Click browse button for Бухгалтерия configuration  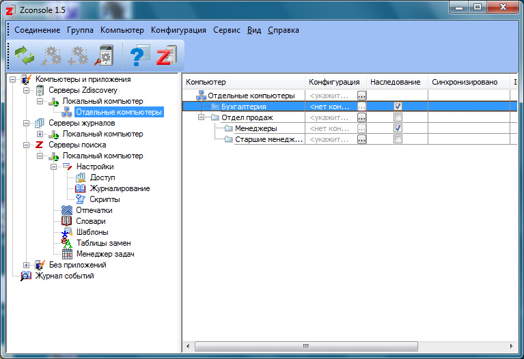click(361, 106)
